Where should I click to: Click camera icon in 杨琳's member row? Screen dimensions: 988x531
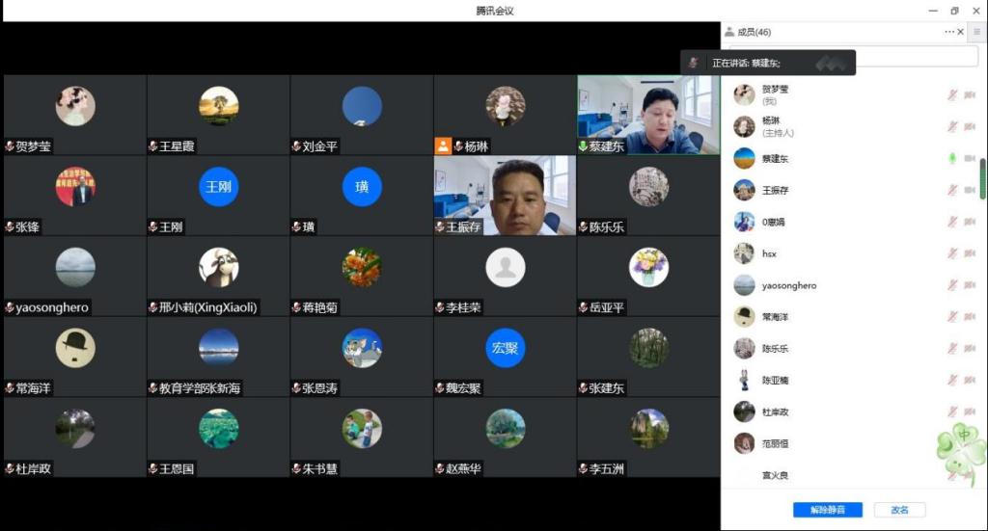click(970, 126)
